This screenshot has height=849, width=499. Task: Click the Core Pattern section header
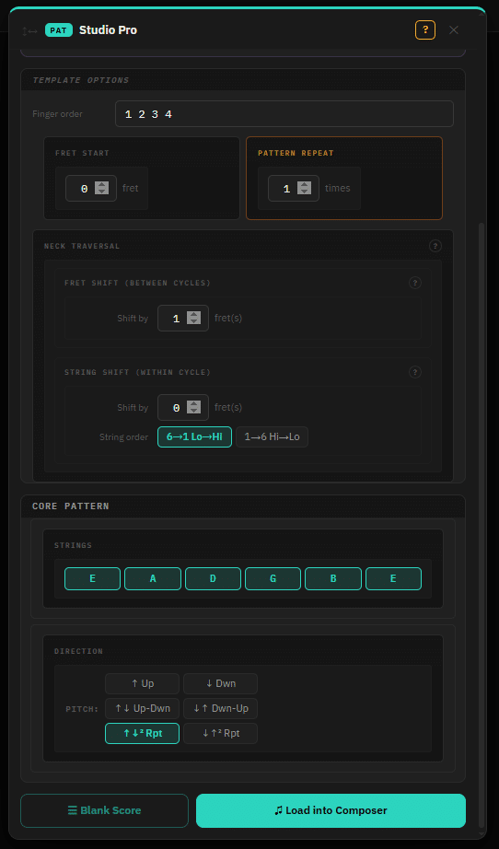click(243, 506)
